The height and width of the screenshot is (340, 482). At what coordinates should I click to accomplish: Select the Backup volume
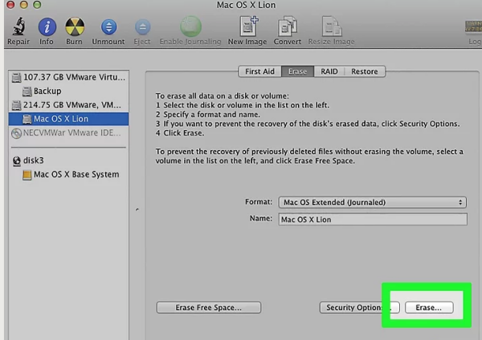tap(68, 91)
